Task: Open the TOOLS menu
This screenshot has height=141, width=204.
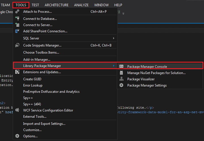Action: [21, 5]
